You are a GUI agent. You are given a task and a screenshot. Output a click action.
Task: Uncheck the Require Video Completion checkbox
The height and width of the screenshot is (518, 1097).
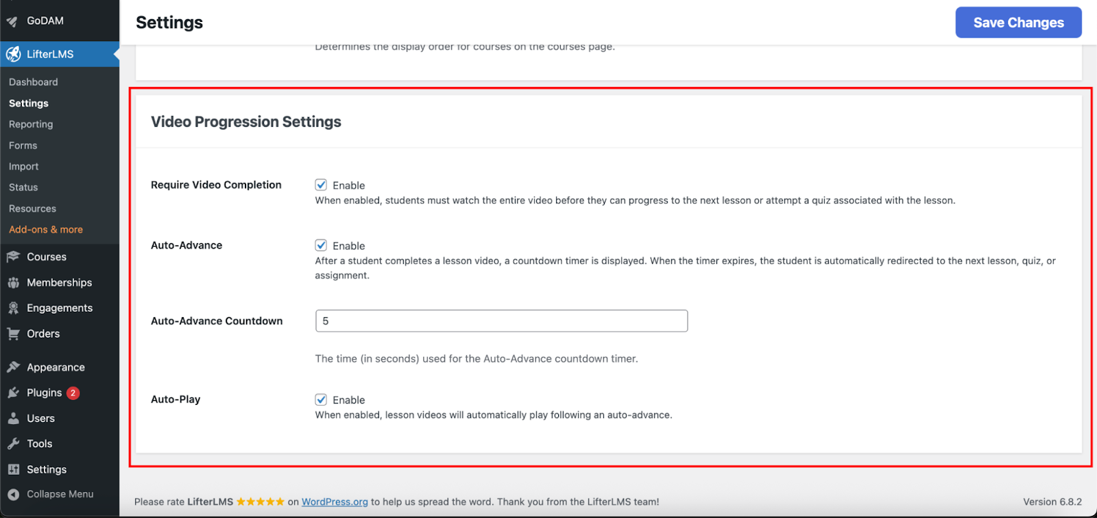pyautogui.click(x=321, y=185)
